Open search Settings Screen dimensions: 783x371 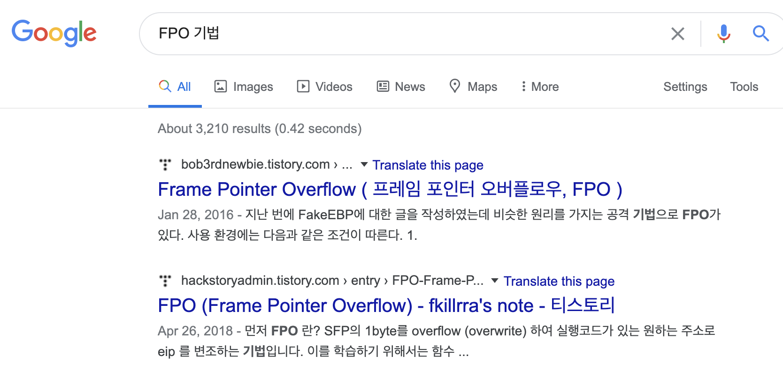(685, 87)
